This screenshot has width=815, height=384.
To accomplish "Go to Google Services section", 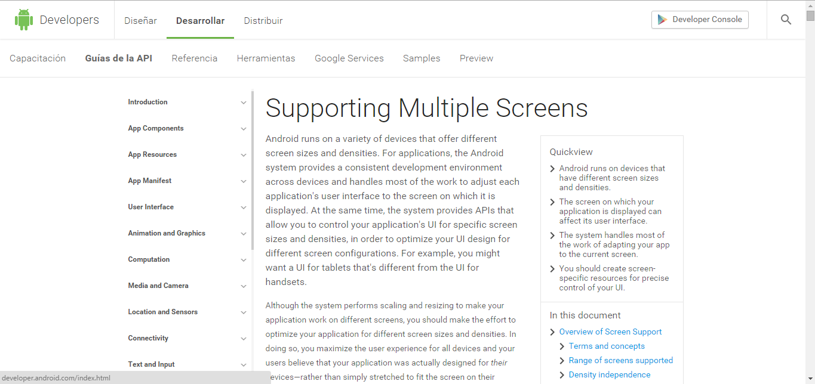I will tap(349, 58).
